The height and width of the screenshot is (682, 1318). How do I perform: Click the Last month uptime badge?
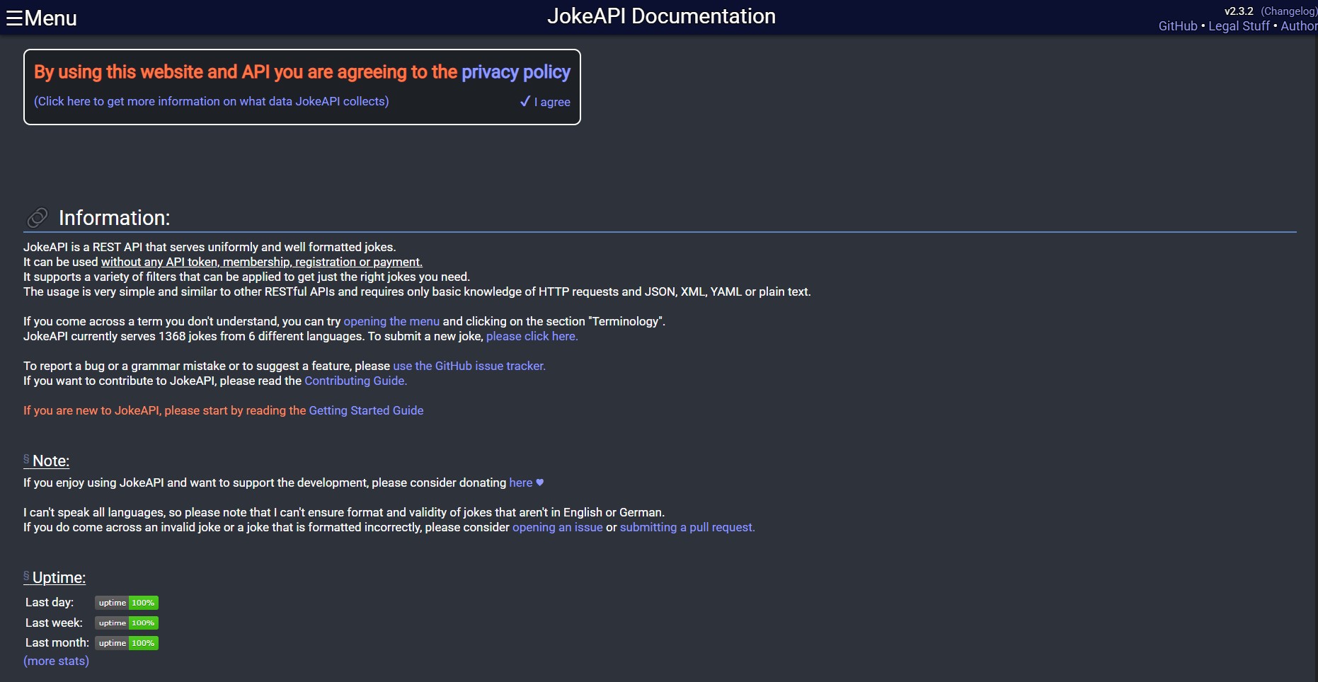[x=127, y=643]
